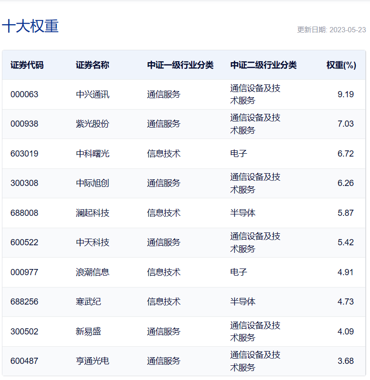Select stock code 600487
This screenshot has width=370, height=380.
(x=24, y=361)
